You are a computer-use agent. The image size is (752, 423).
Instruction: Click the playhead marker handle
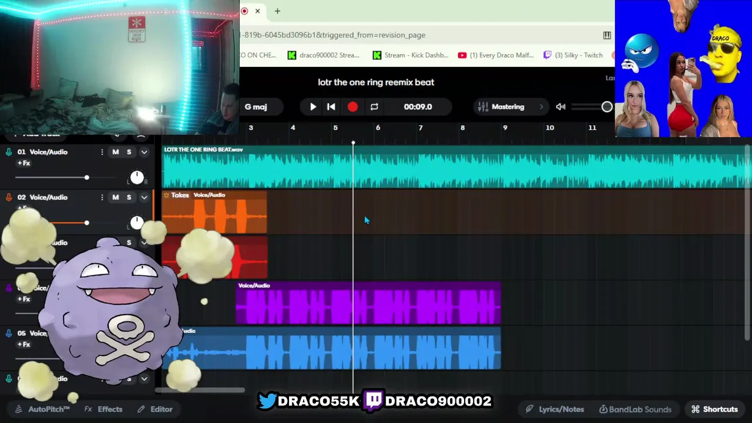353,143
